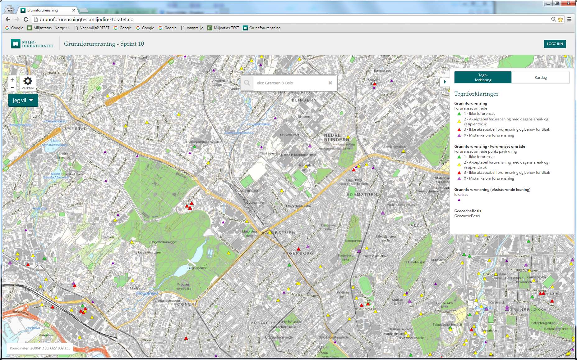
Task: Open the Verktøy gear tool
Action: coord(28,83)
